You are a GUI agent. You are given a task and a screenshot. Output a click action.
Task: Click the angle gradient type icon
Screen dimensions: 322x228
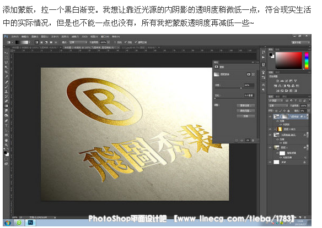click(46, 42)
